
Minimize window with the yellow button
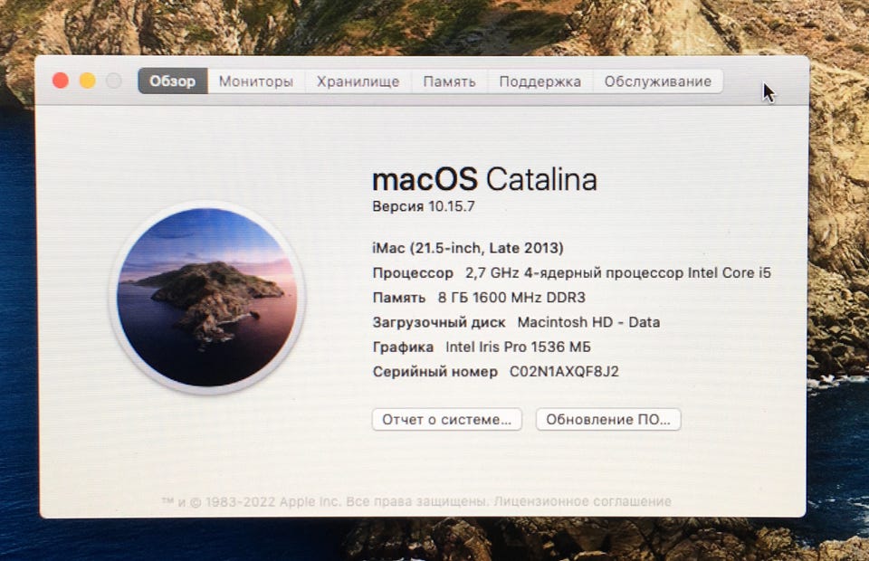88,81
